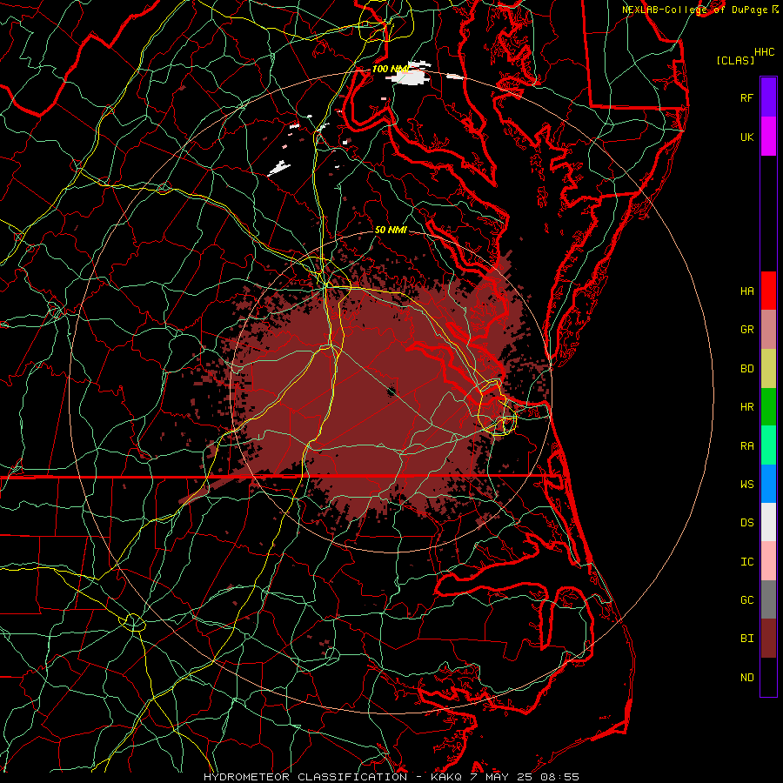
Task: Select the GC gray legend swatch
Action: coord(768,599)
